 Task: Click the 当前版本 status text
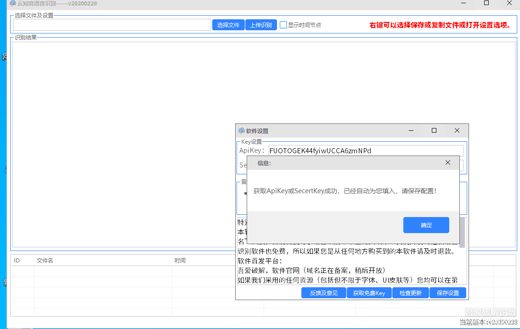pos(488,322)
